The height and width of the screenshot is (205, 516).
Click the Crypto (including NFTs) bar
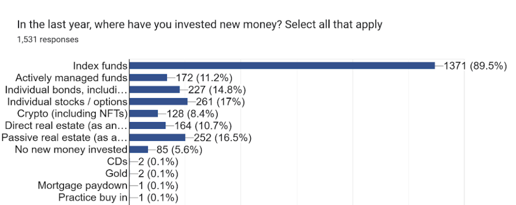(144, 113)
